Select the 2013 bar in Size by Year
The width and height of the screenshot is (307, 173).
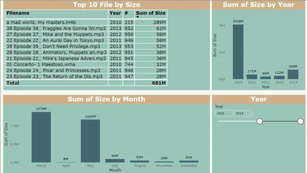pyautogui.click(x=279, y=77)
